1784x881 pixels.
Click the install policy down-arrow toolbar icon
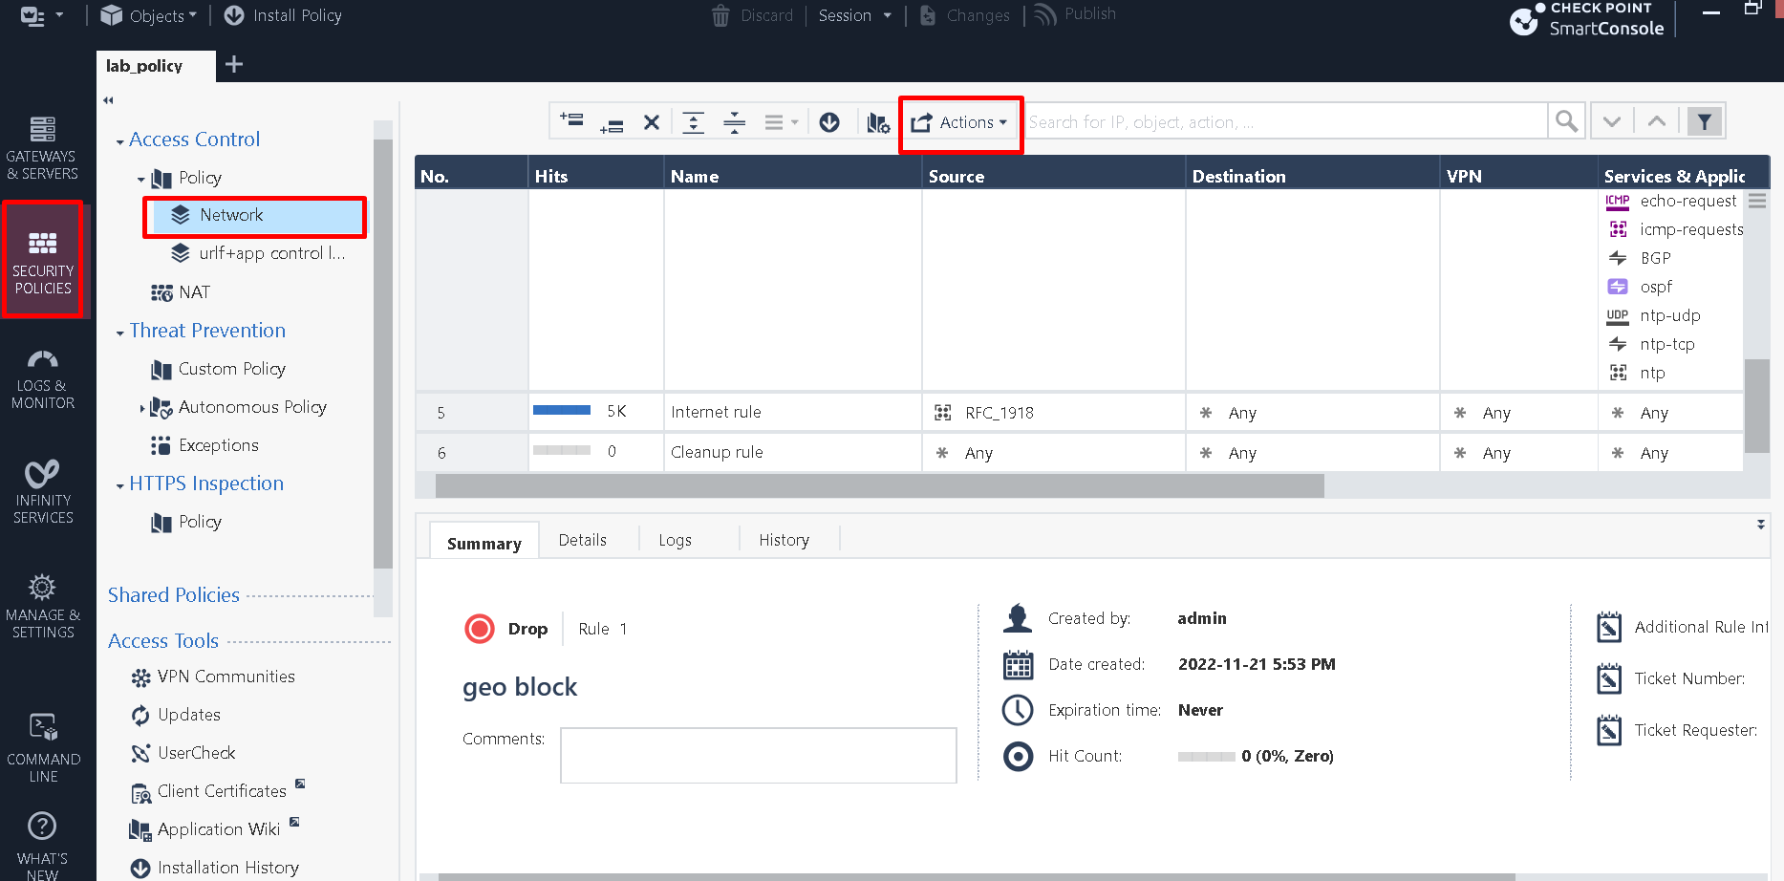(829, 122)
